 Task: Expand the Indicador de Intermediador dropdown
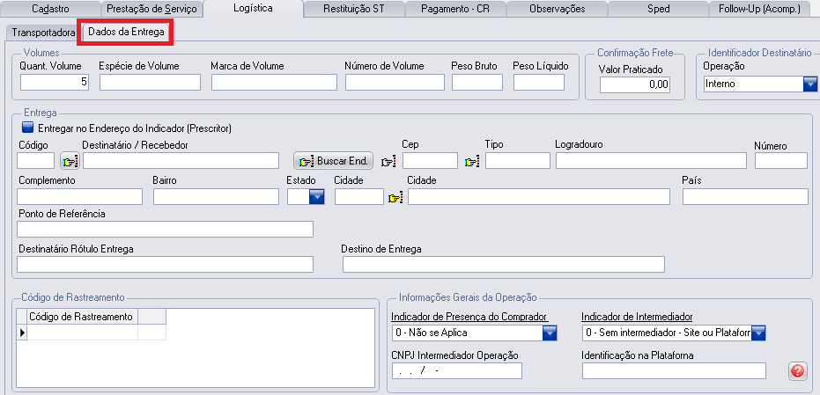coord(757,333)
